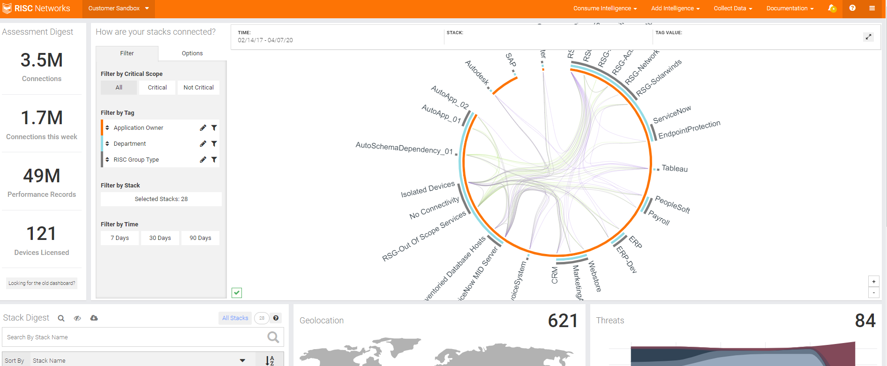Viewport: 887px width, 366px height.
Task: Click the RISC Networks logo
Action: coord(36,8)
